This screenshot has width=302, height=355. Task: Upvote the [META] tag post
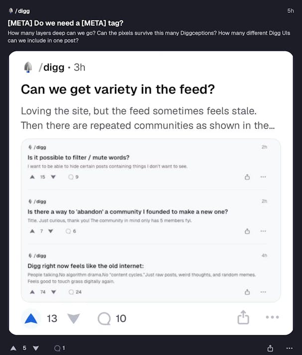click(13, 348)
